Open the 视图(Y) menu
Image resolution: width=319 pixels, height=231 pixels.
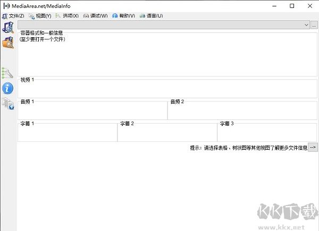click(40, 16)
